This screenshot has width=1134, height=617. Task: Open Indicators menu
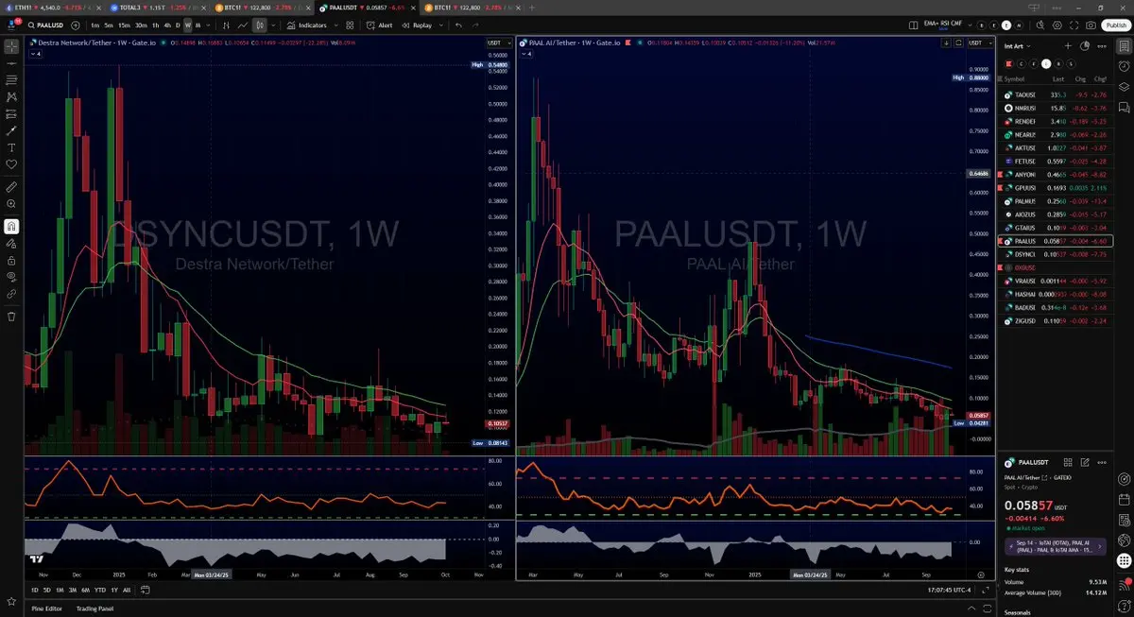point(307,25)
